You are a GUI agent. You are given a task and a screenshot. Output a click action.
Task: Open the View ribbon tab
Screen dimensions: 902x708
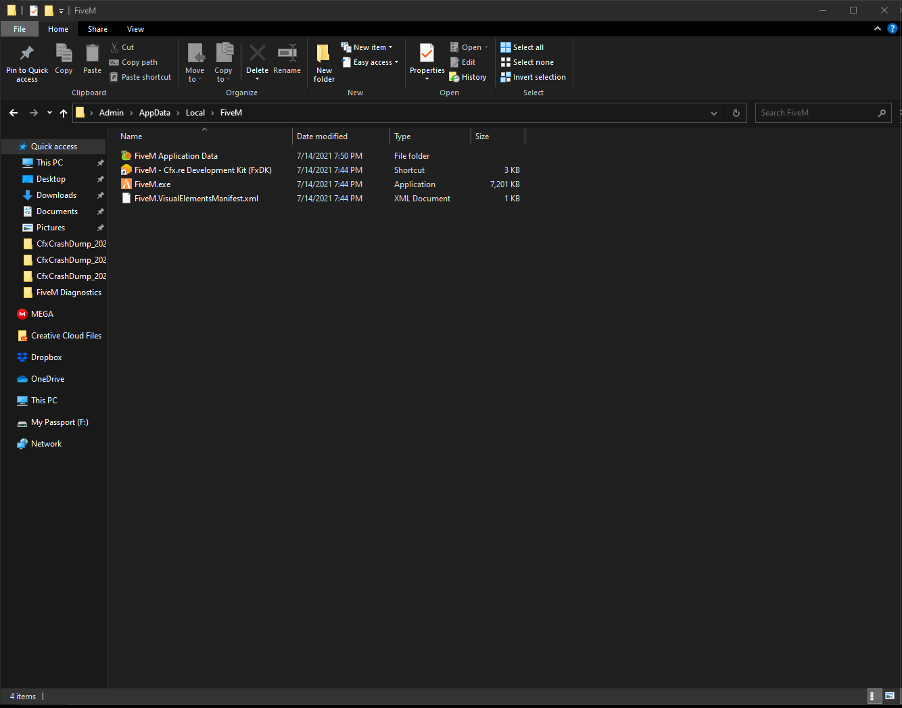[135, 29]
